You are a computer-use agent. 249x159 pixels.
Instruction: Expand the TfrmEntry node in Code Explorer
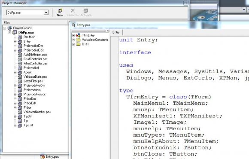[x=73, y=35]
